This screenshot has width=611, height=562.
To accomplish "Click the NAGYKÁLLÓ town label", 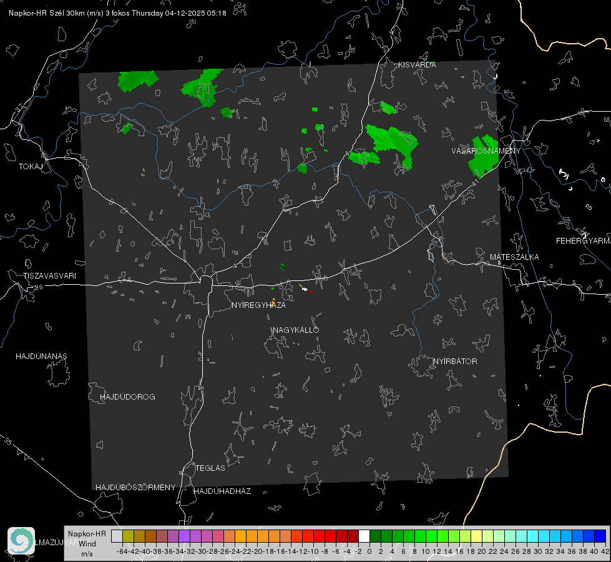I will tap(296, 330).
